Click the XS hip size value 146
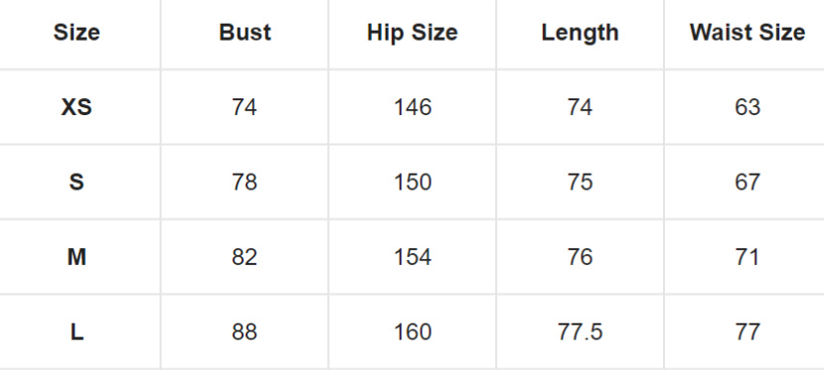Viewport: 824px width, 370px height. point(412,107)
